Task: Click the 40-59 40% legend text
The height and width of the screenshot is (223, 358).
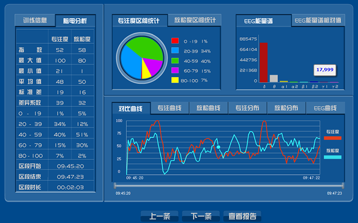Action: point(197,61)
